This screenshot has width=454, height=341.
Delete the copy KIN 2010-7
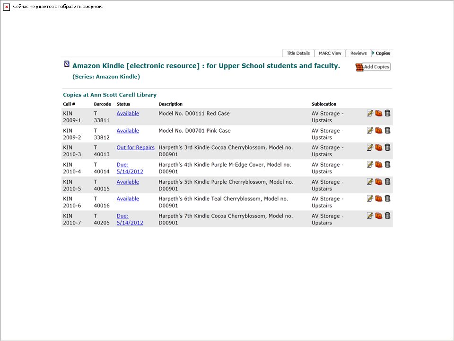[387, 215]
